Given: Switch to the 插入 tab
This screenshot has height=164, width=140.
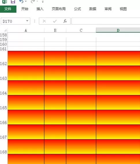Looking at the screenshot, I should click(40, 9).
